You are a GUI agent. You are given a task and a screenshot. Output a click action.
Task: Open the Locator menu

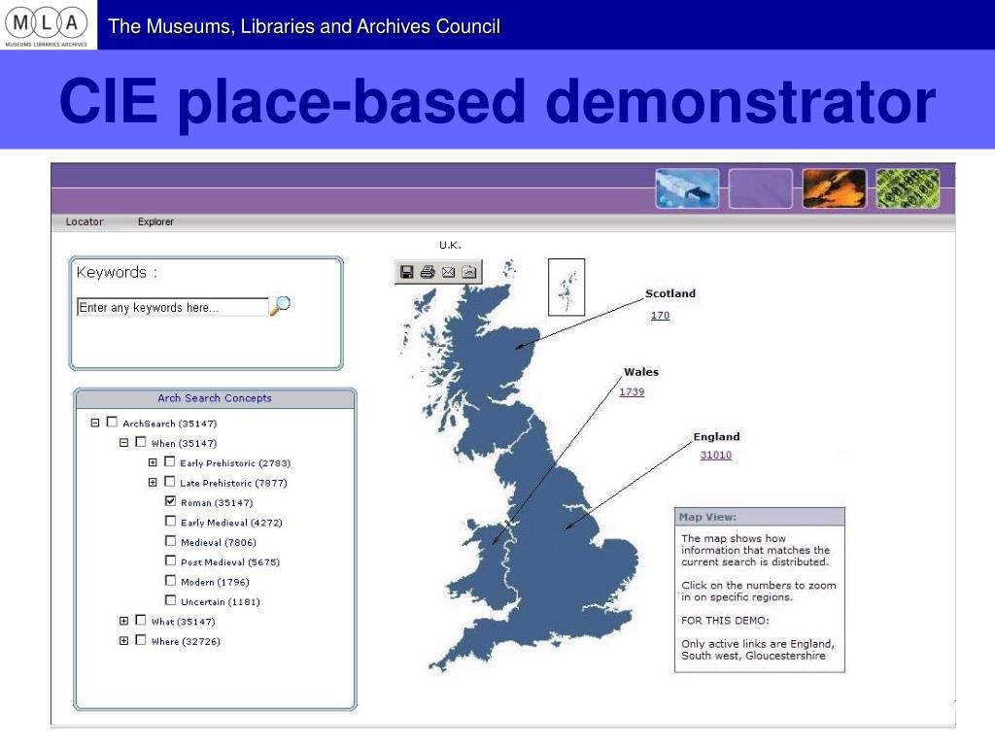point(85,221)
